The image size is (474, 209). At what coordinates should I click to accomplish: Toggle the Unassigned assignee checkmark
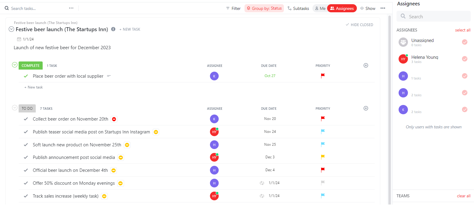(464, 42)
